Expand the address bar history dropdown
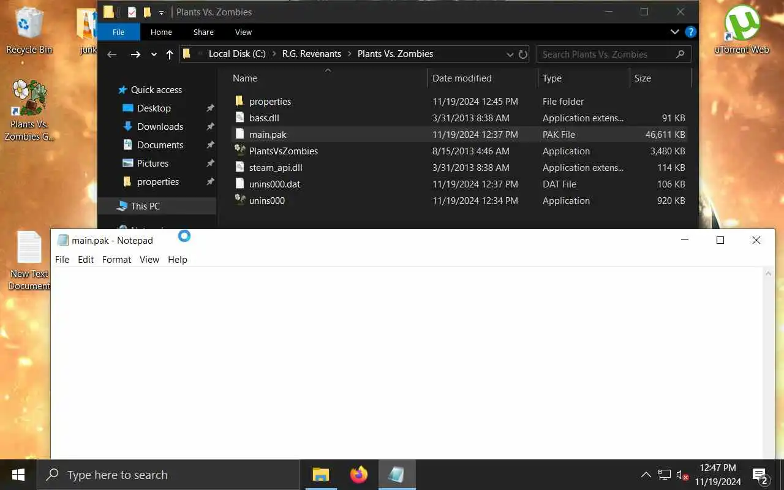Screen dimensions: 784x490 [x=510, y=54]
